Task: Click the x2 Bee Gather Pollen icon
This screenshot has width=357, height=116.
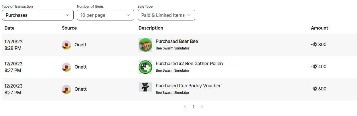Action: (x=145, y=67)
